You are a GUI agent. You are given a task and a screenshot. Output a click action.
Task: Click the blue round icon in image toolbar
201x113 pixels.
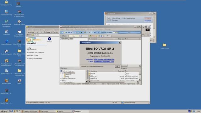pos(101,36)
